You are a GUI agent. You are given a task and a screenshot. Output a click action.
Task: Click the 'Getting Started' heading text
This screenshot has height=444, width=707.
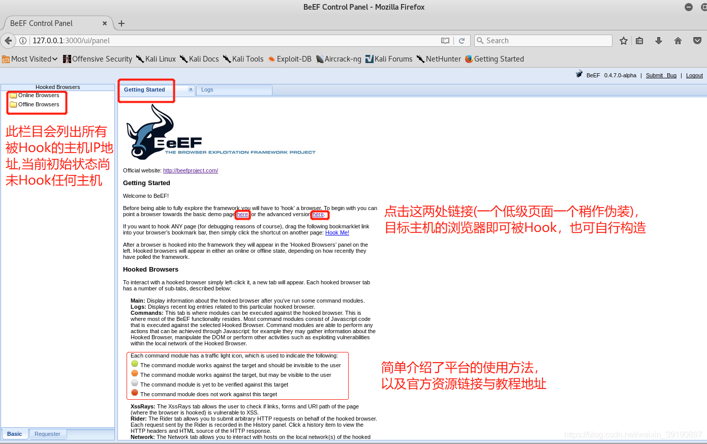(x=146, y=183)
